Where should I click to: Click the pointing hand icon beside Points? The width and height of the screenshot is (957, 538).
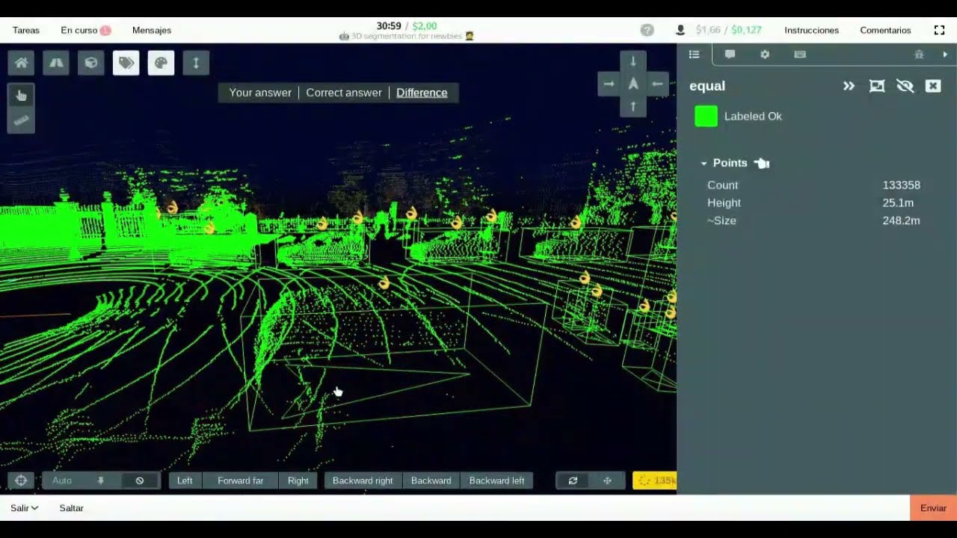(x=761, y=163)
